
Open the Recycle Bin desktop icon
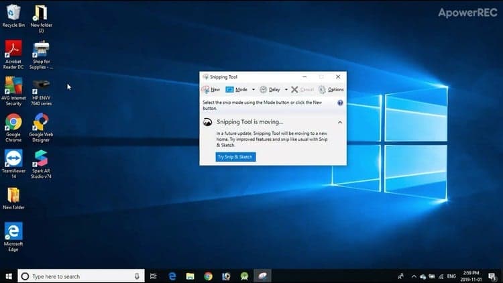coord(13,15)
